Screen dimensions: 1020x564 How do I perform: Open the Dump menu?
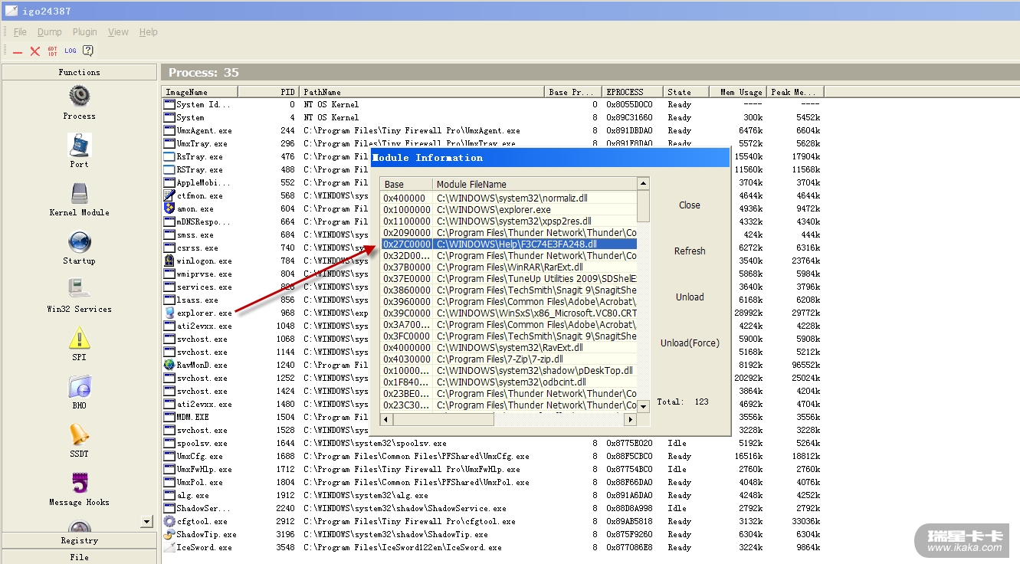coord(50,32)
